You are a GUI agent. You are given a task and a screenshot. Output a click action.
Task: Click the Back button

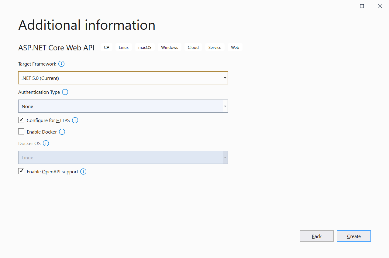[x=317, y=236]
